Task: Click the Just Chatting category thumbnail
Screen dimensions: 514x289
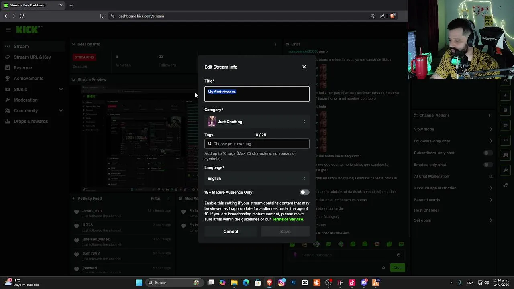Action: [212, 122]
